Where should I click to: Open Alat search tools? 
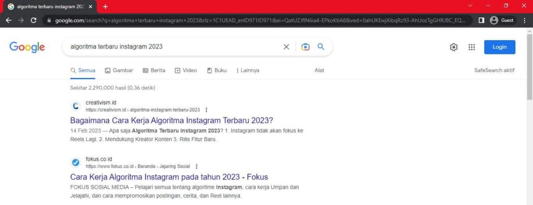pyautogui.click(x=319, y=70)
